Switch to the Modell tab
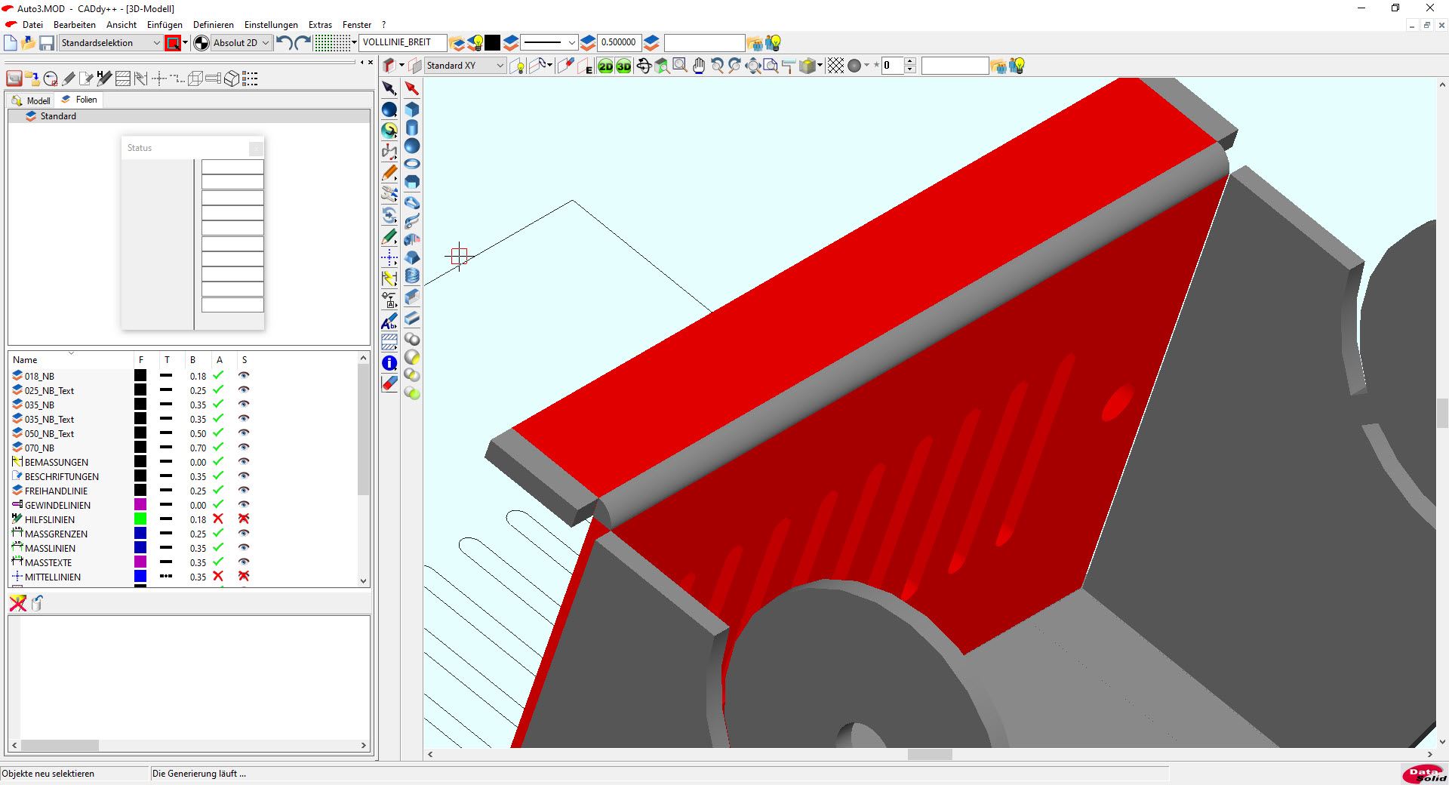This screenshot has width=1449, height=785. coord(32,100)
